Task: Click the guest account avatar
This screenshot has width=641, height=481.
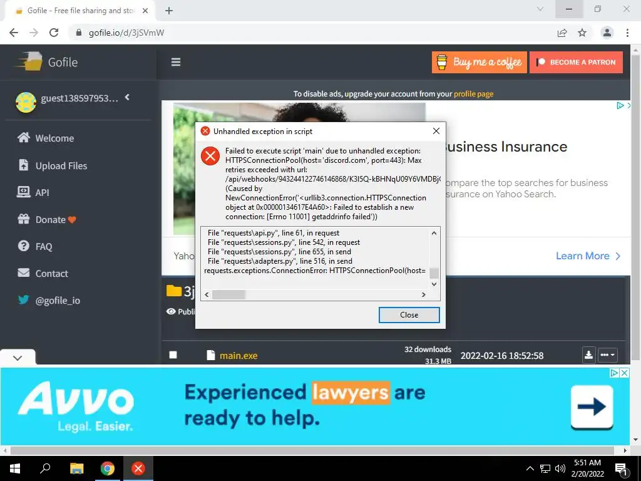Action: [x=26, y=102]
